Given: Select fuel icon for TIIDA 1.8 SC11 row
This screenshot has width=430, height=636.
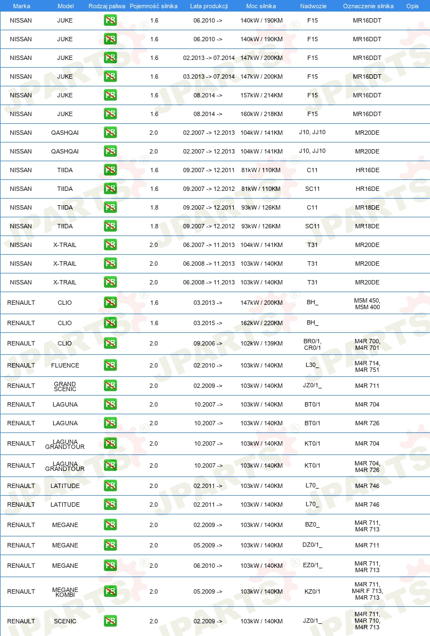Looking at the screenshot, I should coord(110,226).
